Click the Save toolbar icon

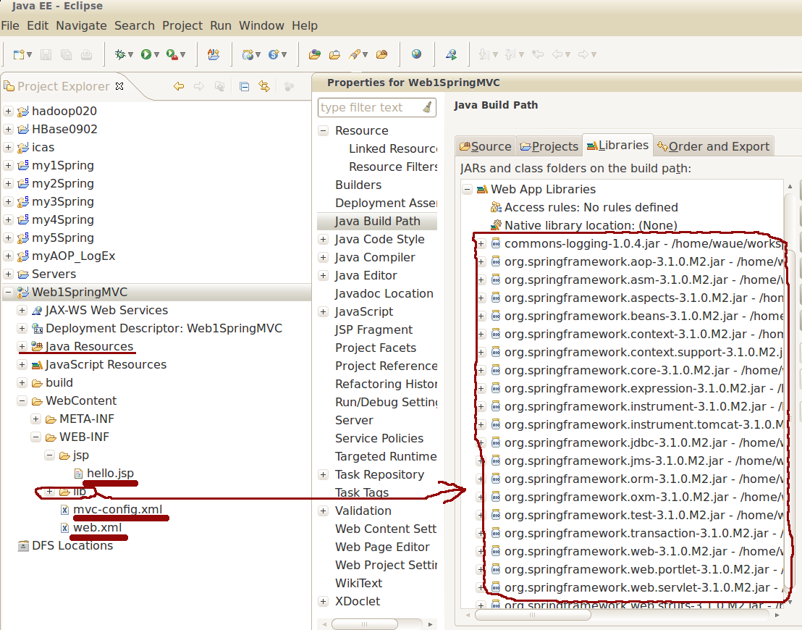click(x=46, y=54)
